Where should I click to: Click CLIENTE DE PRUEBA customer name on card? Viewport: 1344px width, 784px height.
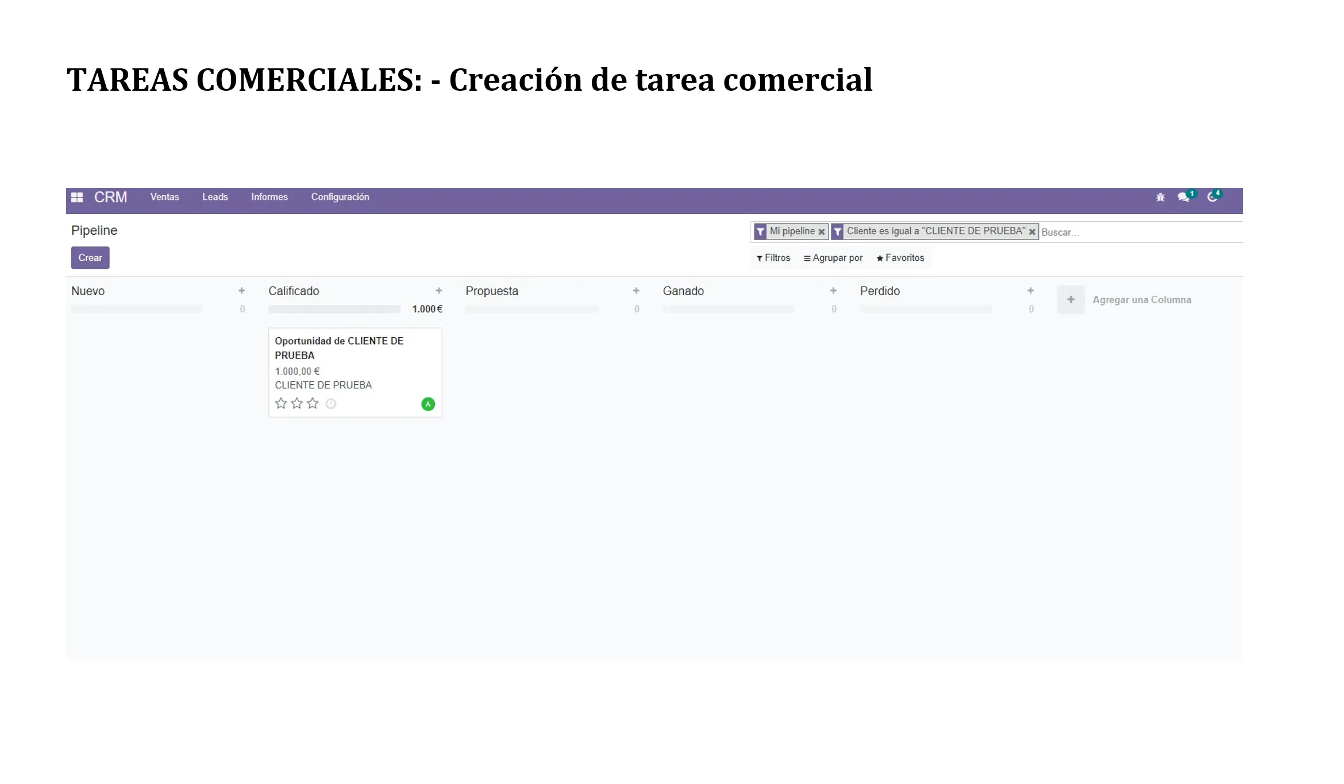(x=323, y=385)
